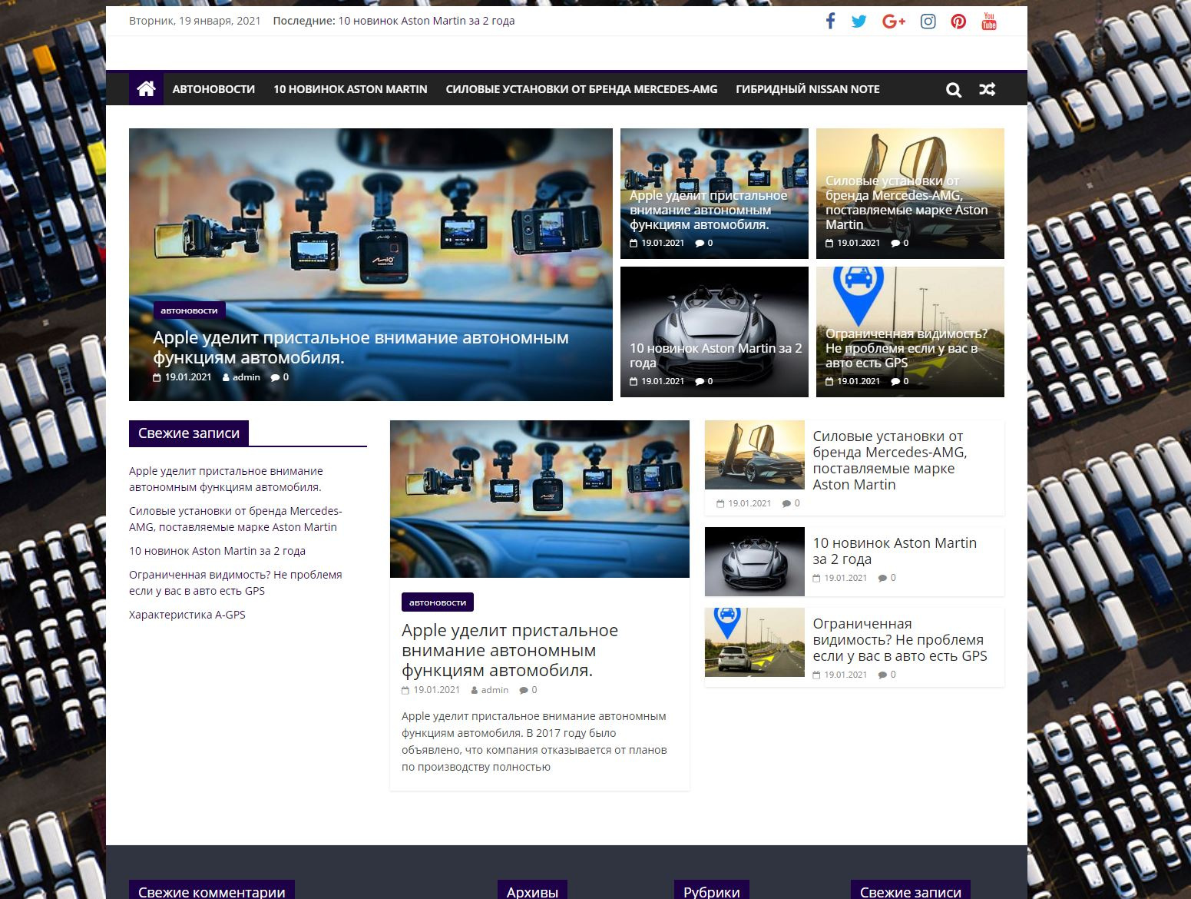Screen dimensions: 1191x899
Task: Open the Google Plus social icon
Action: point(894,22)
